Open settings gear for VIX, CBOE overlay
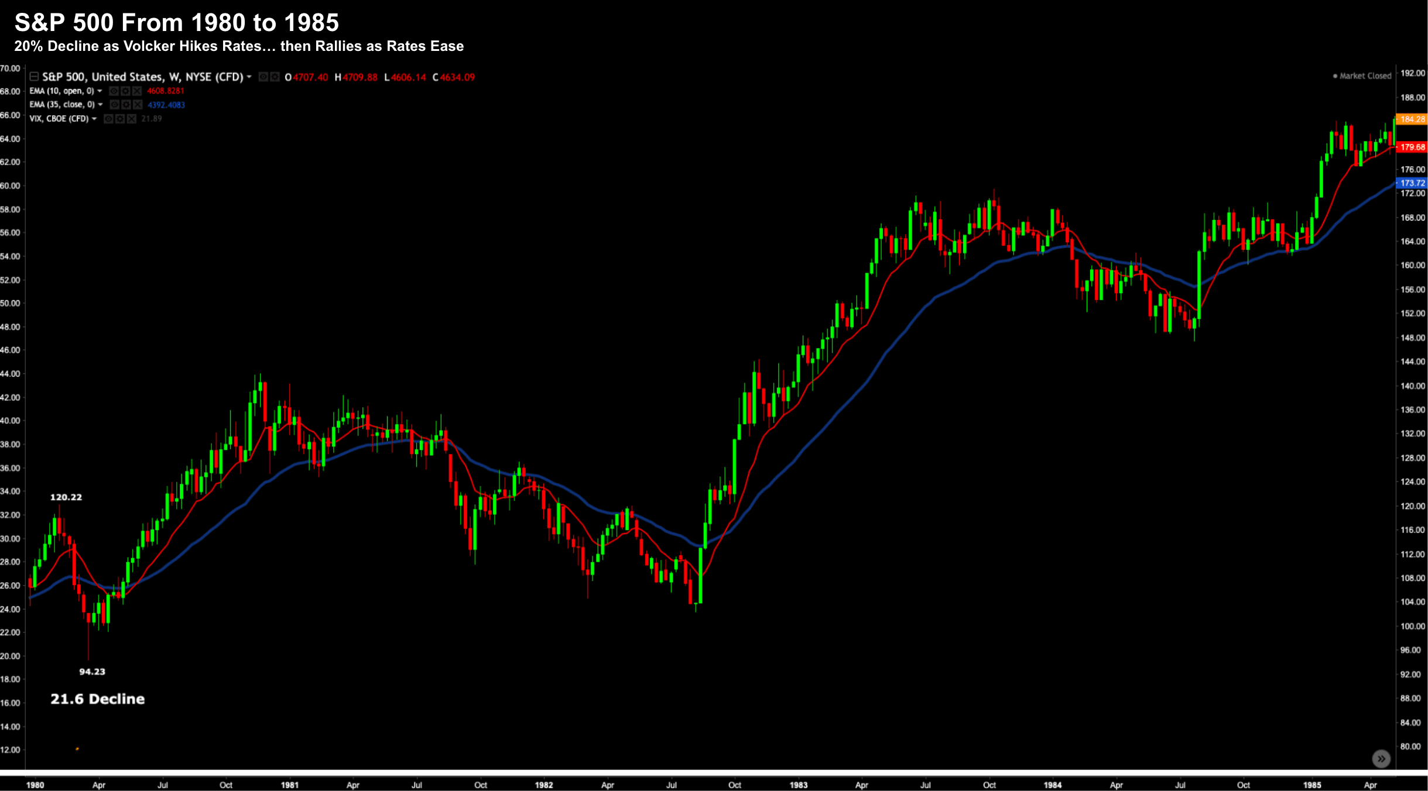1428x791 pixels. click(x=120, y=119)
